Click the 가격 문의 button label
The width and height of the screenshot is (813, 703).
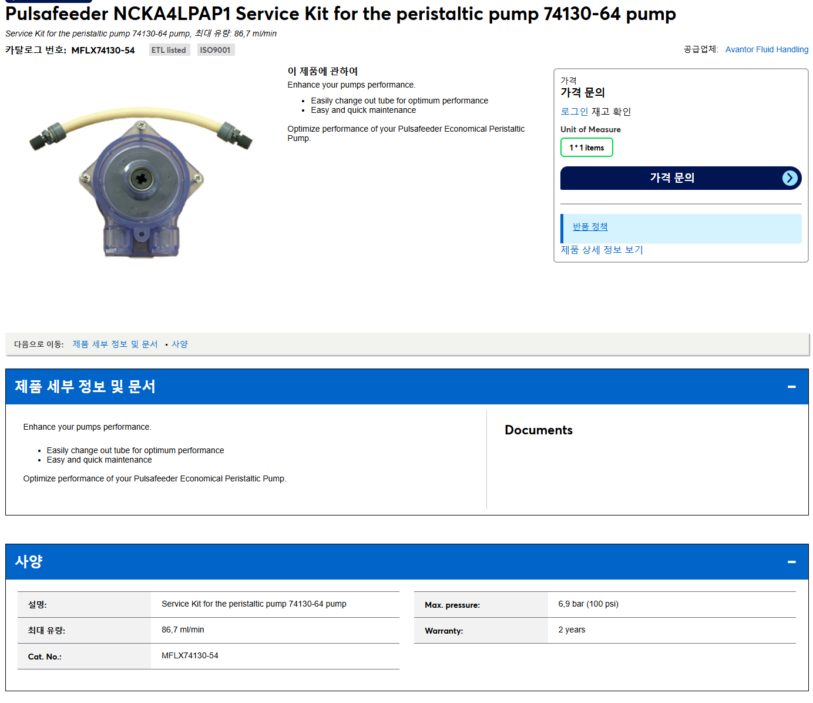pos(672,178)
